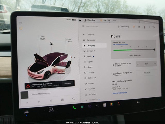
Task: Open the Schedule settings menu
Action: click(92, 78)
